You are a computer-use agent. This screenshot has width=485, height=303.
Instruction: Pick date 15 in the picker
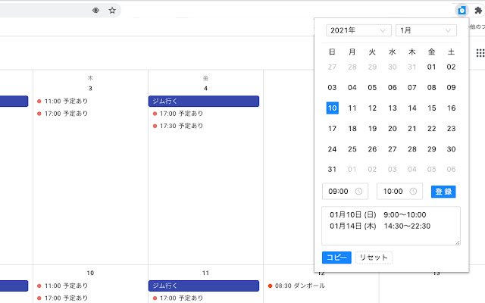pyautogui.click(x=432, y=108)
